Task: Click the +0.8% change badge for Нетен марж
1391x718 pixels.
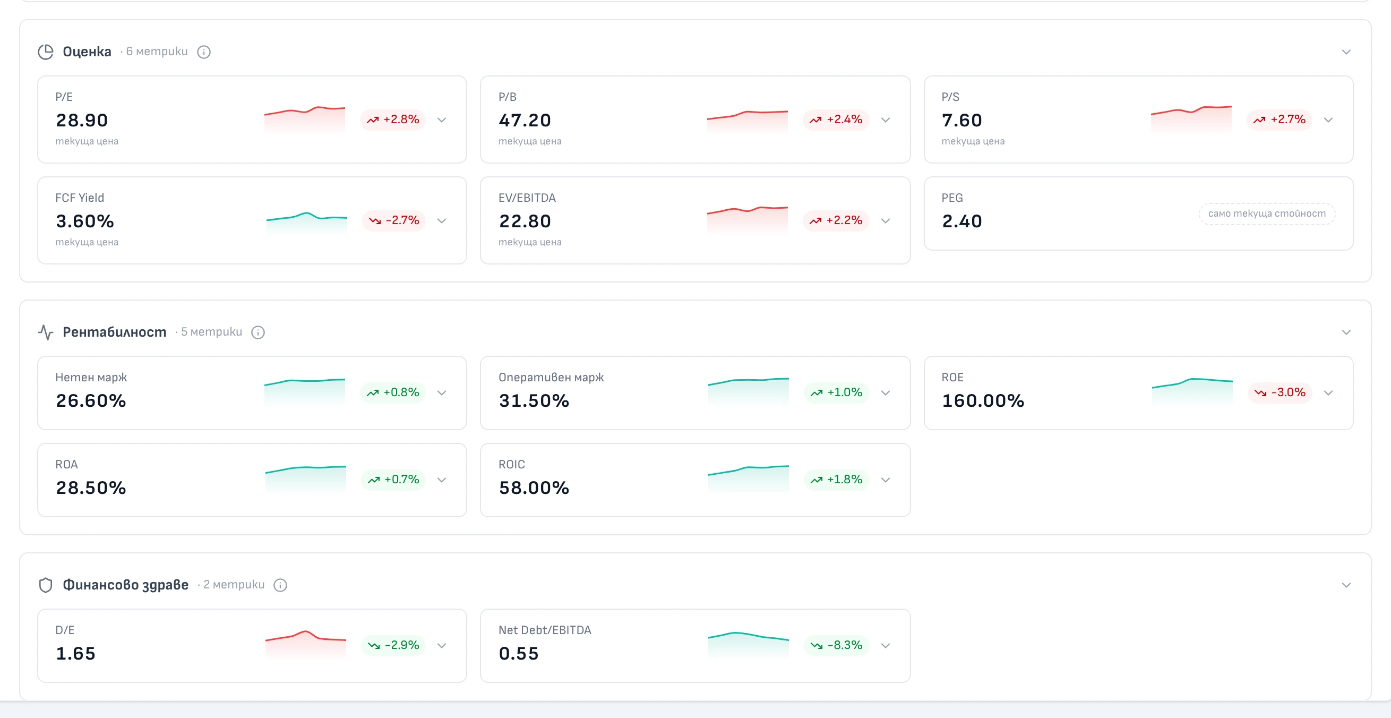Action: click(393, 392)
